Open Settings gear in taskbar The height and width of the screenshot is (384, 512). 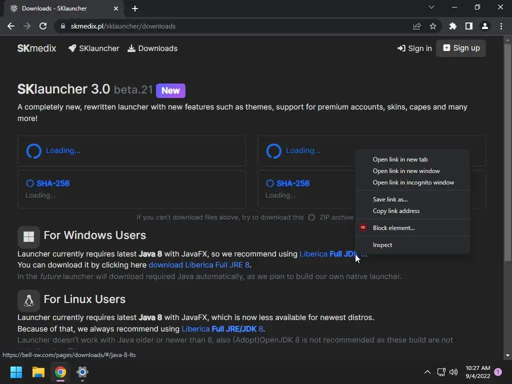(82, 372)
